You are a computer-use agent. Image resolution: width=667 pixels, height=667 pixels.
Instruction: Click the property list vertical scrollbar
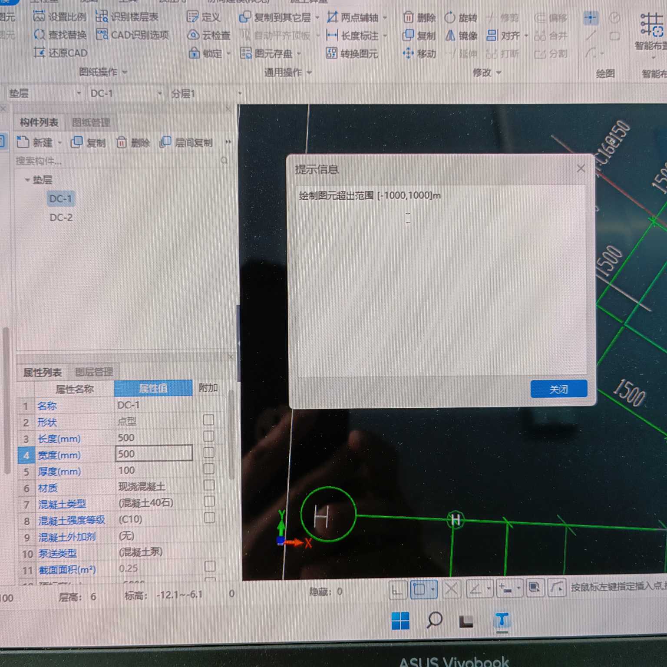[231, 434]
